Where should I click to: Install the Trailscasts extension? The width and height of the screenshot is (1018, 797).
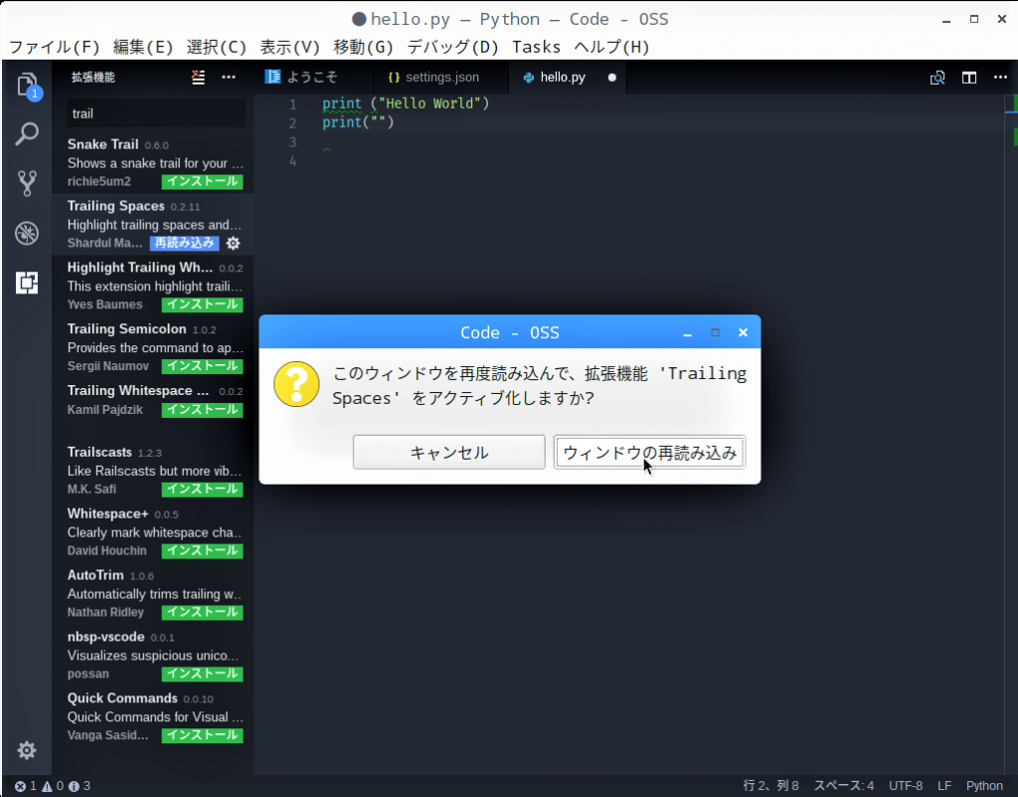pyautogui.click(x=203, y=490)
